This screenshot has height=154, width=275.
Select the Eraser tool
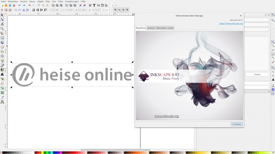tap(2, 83)
